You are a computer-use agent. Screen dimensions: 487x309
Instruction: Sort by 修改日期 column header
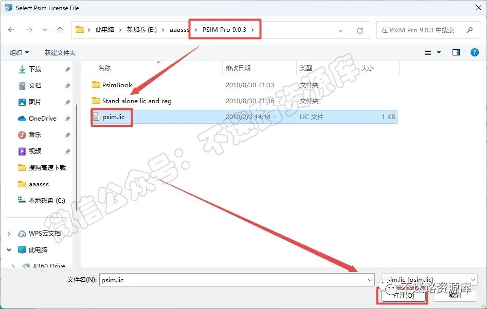(x=238, y=68)
